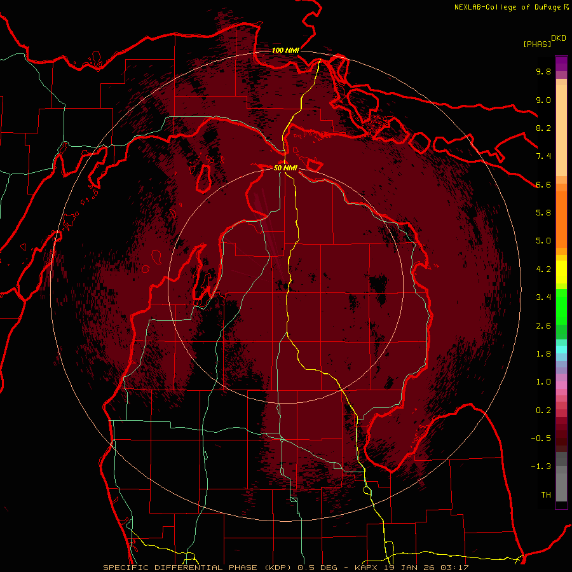Pick the peach swatch on the color bar
Screen dimensions: 572x572
coord(561,132)
